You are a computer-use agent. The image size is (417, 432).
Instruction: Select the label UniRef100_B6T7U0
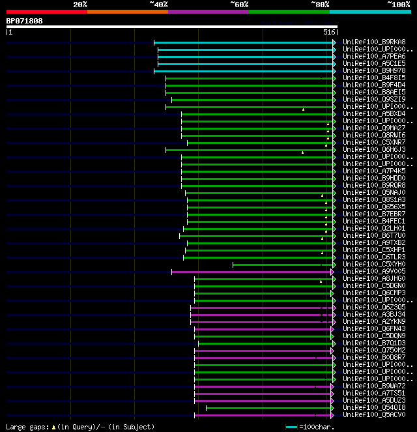(x=374, y=235)
